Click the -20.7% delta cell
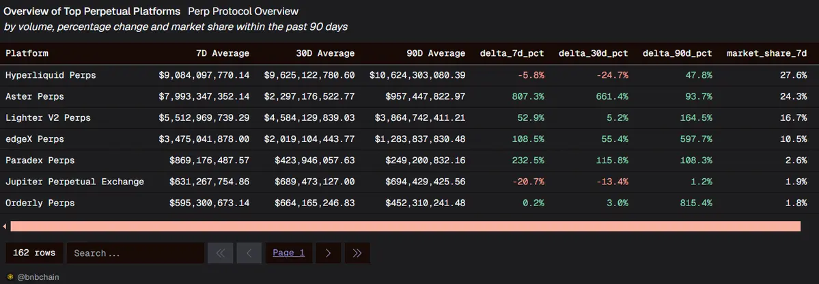Screen dimensions: 819x284 (528, 182)
